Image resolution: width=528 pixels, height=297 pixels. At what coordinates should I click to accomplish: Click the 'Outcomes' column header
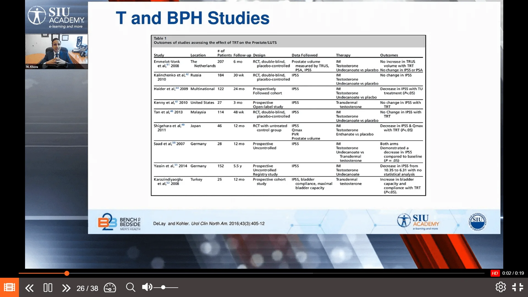[389, 55]
